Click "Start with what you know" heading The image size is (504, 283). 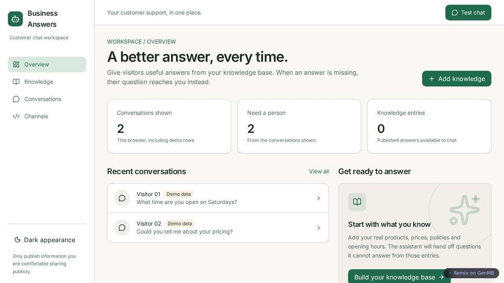[x=389, y=224]
